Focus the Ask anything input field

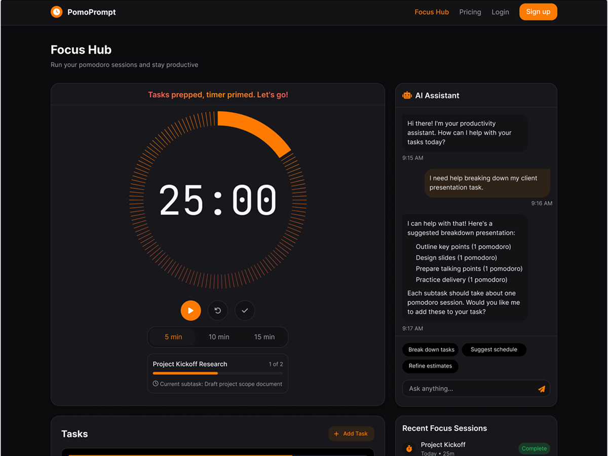point(469,389)
